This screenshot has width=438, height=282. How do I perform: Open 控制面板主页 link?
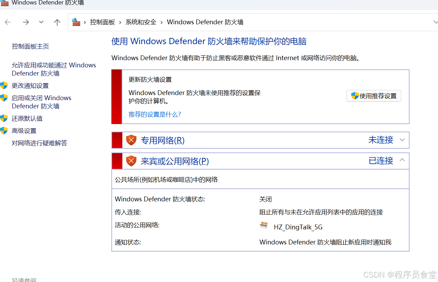click(x=31, y=46)
